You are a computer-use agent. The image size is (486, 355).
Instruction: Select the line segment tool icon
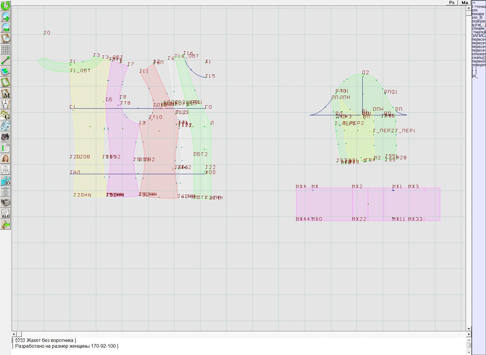click(x=5, y=60)
